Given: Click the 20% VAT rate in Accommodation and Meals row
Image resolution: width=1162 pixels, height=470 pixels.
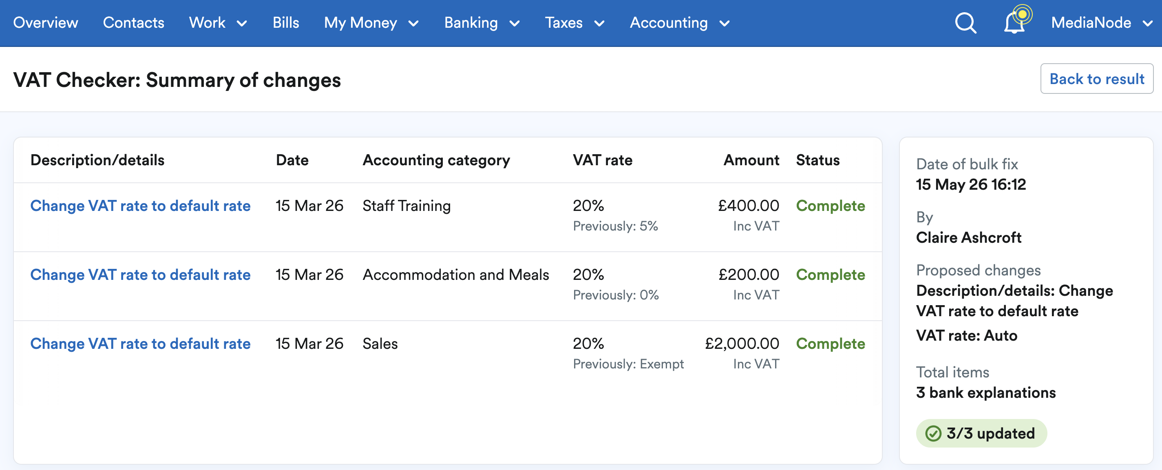Looking at the screenshot, I should [588, 275].
